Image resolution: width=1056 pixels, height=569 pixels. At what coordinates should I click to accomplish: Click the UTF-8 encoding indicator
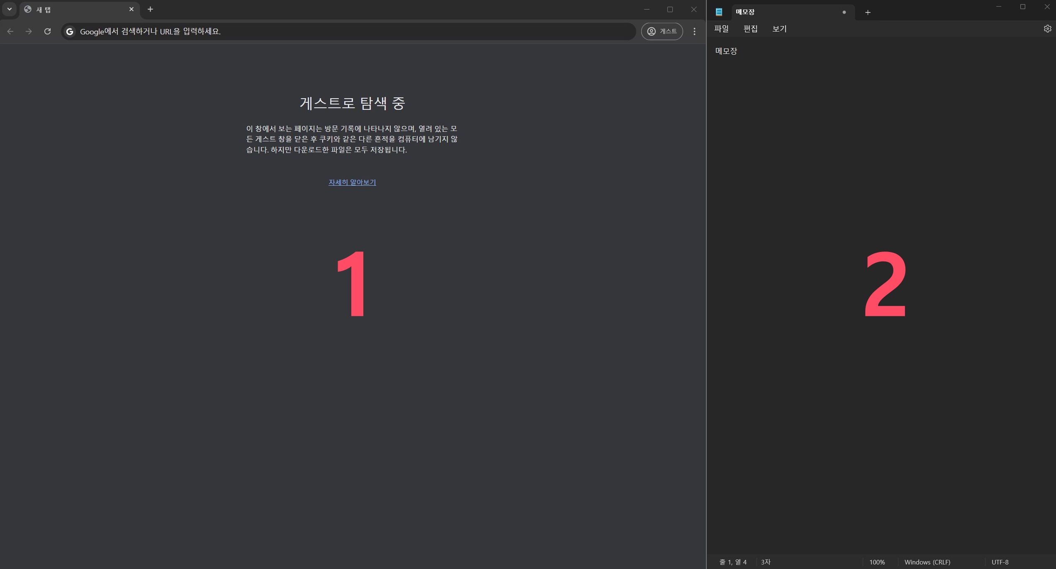(x=1000, y=562)
